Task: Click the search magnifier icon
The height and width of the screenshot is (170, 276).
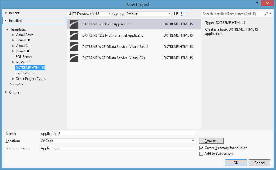Action: [266, 14]
